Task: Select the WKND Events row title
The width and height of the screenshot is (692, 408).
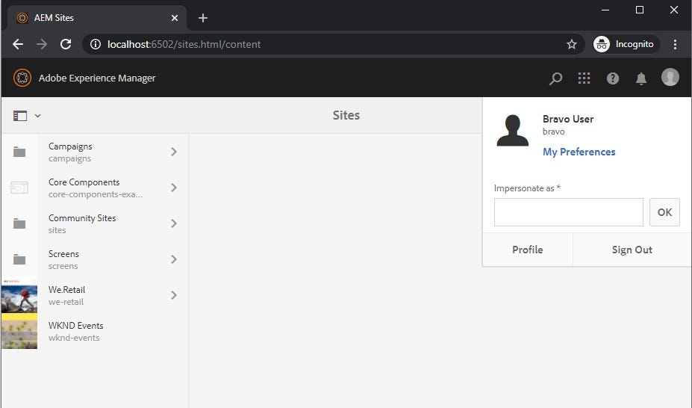Action: coord(75,326)
